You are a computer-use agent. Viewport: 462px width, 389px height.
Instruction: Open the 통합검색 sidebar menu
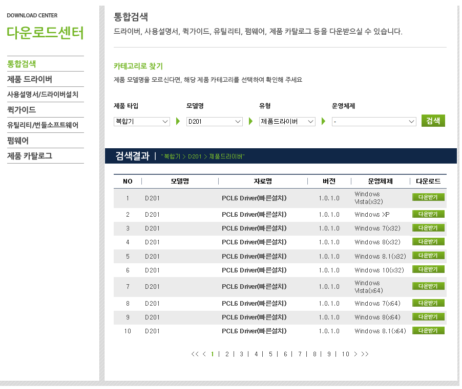click(x=22, y=64)
